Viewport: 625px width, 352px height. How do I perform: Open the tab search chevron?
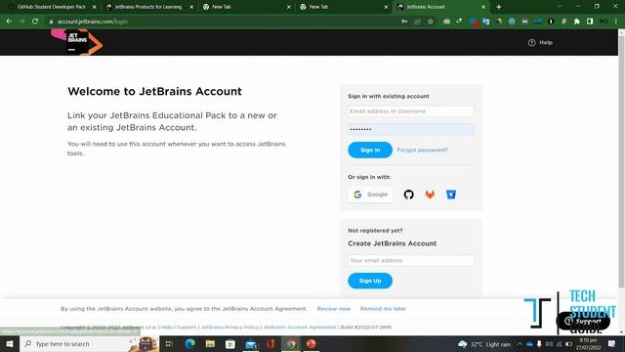point(560,7)
